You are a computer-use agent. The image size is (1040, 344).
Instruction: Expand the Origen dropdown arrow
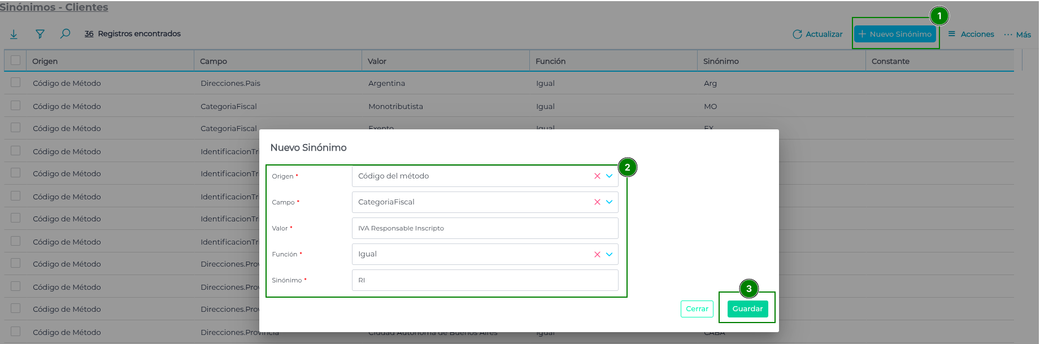pyautogui.click(x=610, y=176)
